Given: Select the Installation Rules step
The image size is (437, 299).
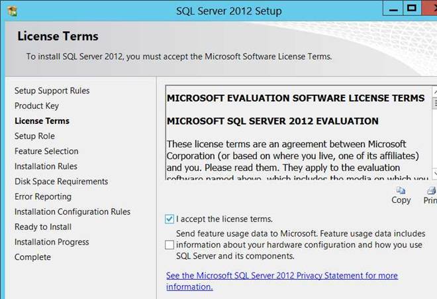Looking at the screenshot, I should point(46,166).
